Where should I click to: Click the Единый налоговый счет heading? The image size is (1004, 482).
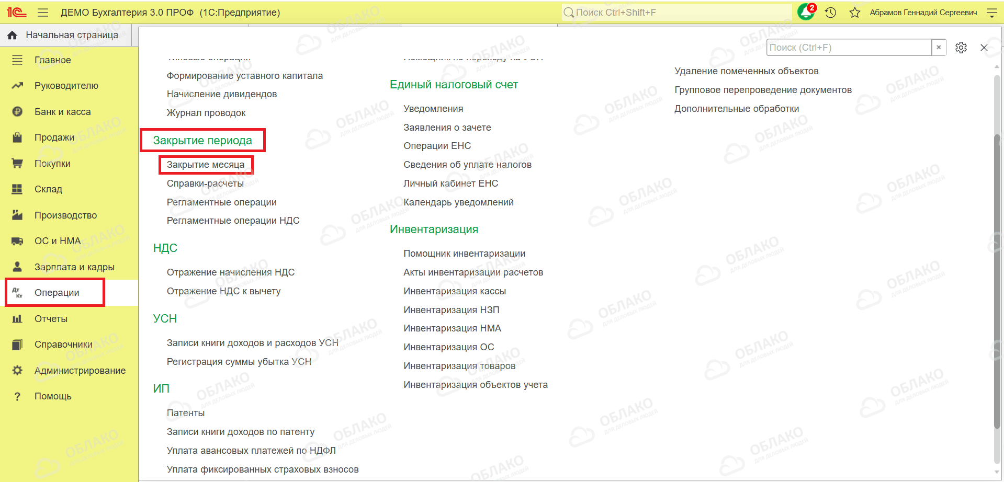[454, 85]
